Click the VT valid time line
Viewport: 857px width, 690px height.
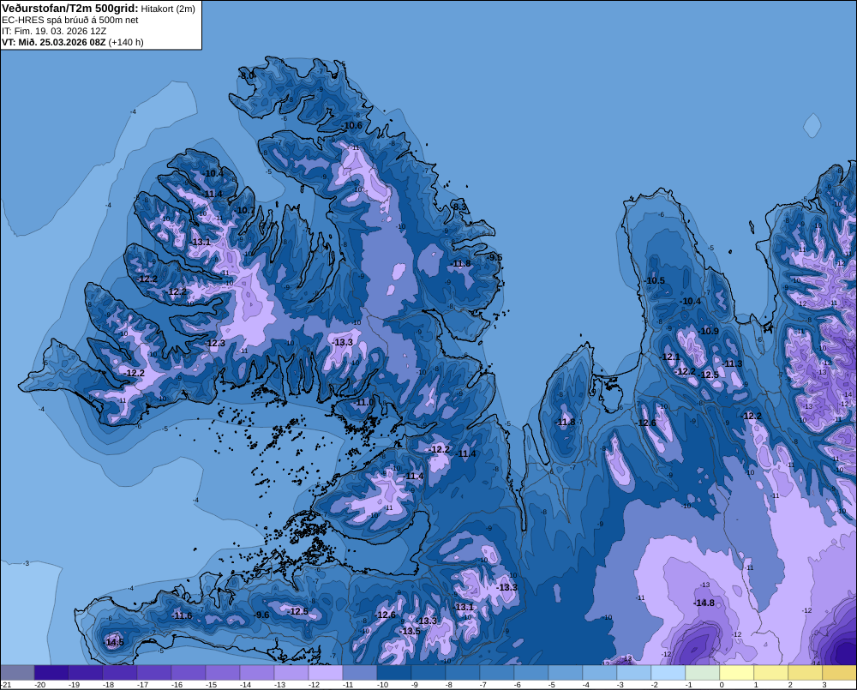coord(72,42)
